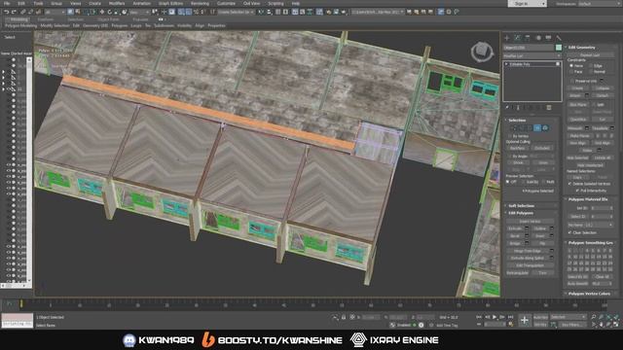Activate the Select and Rotate tool
The image size is (623, 350).
[110, 12]
